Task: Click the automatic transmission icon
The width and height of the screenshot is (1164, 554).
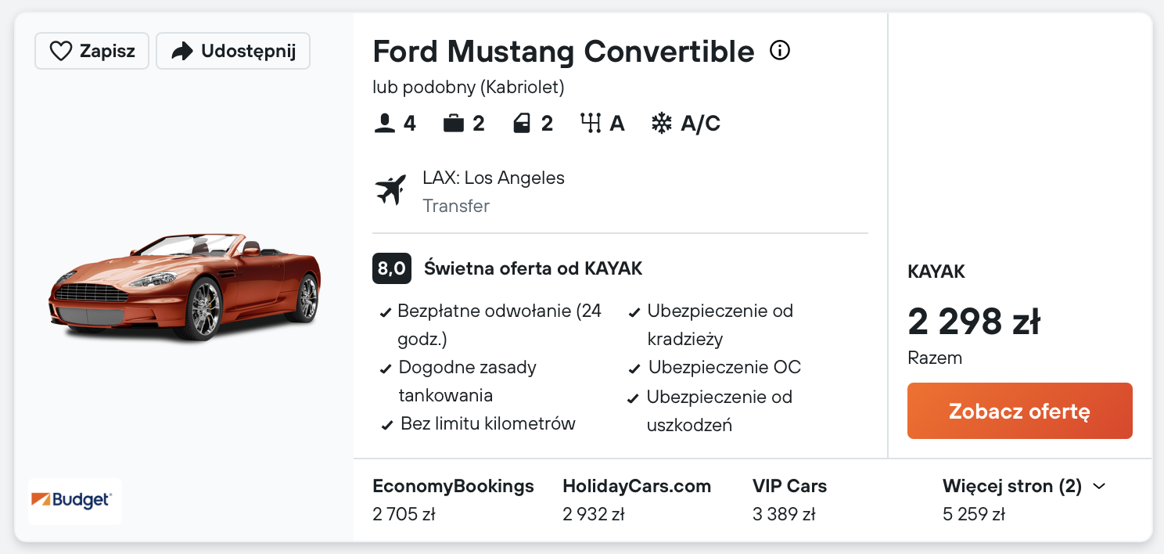Action: (590, 124)
